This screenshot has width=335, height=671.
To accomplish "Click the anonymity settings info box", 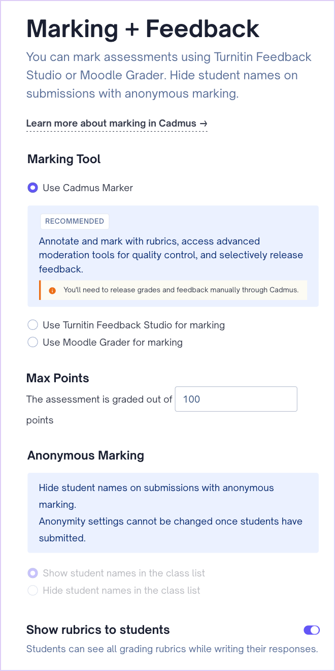I will [x=173, y=512].
